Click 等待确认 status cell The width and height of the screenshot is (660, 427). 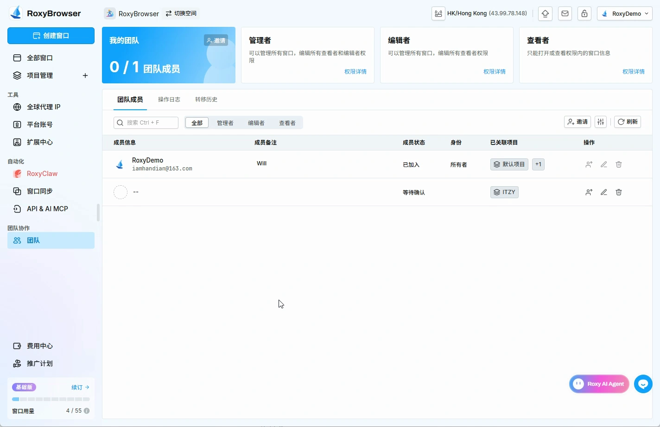(x=414, y=192)
